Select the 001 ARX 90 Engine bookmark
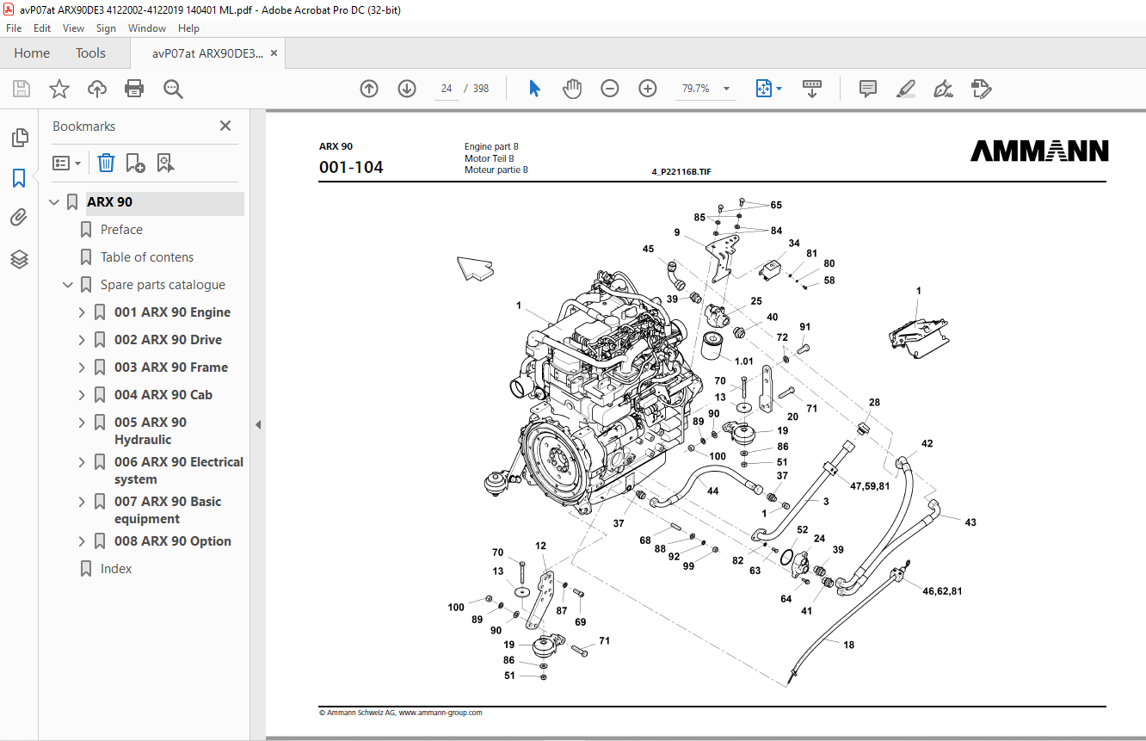Viewport: 1146px width, 741px height. click(172, 312)
